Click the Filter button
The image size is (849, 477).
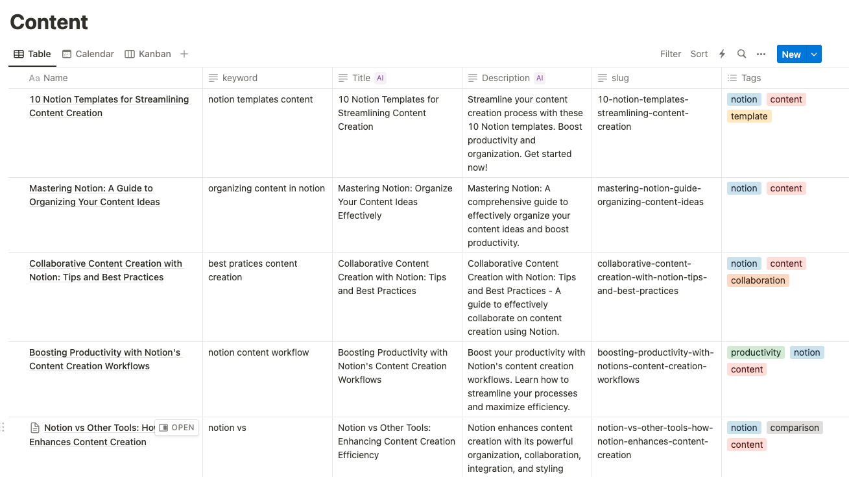[671, 55]
